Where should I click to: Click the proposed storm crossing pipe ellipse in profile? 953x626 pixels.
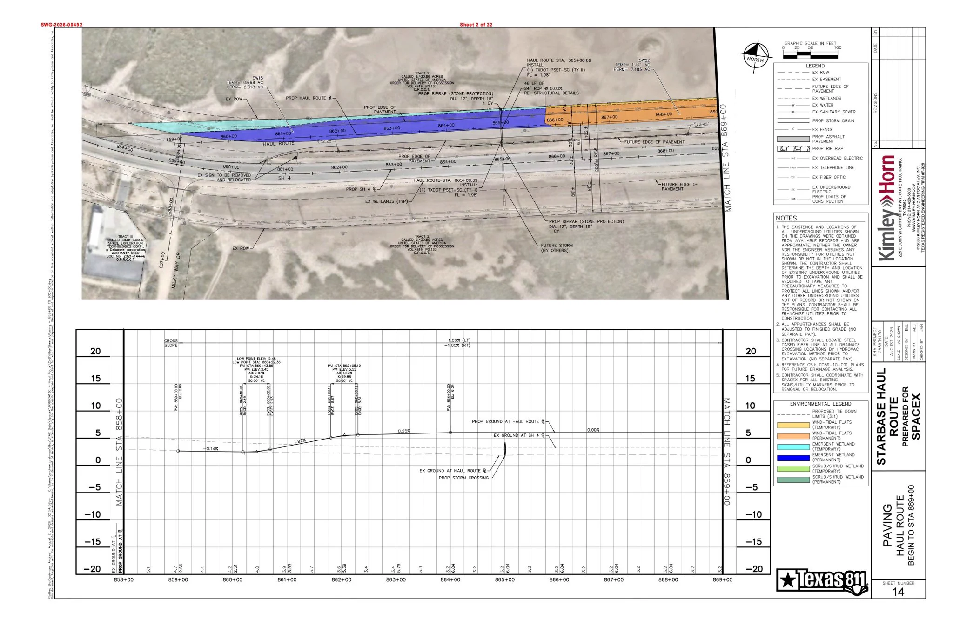pyautogui.click(x=505, y=449)
